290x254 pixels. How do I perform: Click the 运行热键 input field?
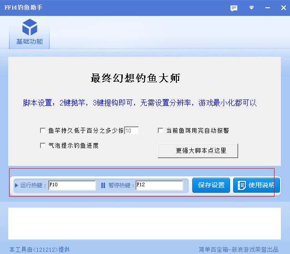click(x=72, y=185)
